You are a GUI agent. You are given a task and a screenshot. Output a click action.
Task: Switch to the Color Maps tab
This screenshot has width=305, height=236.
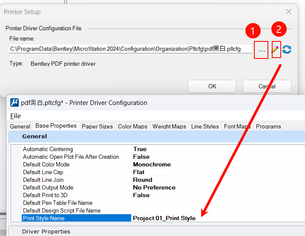tap(132, 126)
